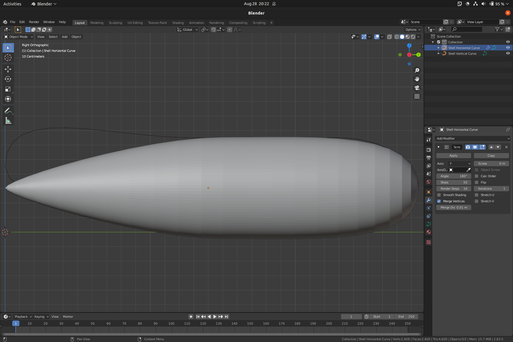513x342 pixels.
Task: Open the Global transform orientation dropdown
Action: [187, 30]
